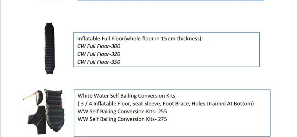Image resolution: width=297 pixels, height=137 pixels.
Task: Click the black inflatable full floor image
Action: tap(48, 48)
